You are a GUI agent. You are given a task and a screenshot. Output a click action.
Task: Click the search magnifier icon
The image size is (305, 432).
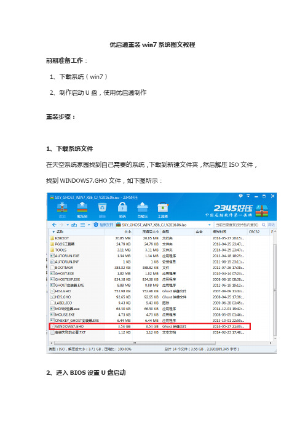[x=263, y=225]
